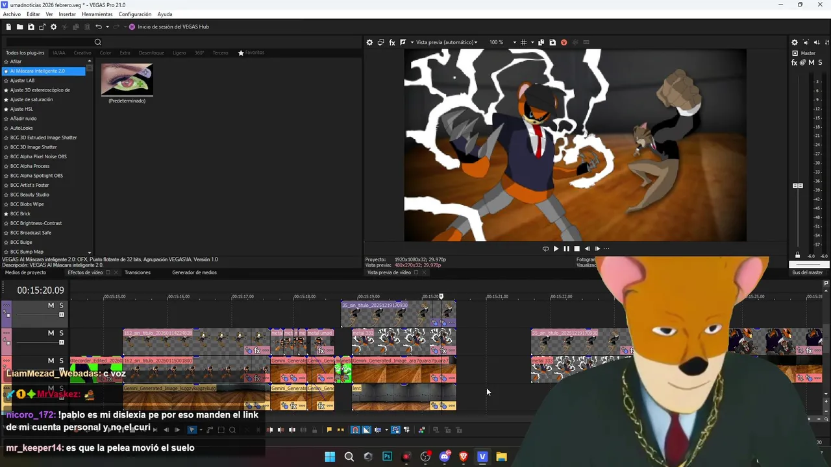Open Video Output FX icon in preview
Viewport: 831px width, 467px height.
point(392,42)
